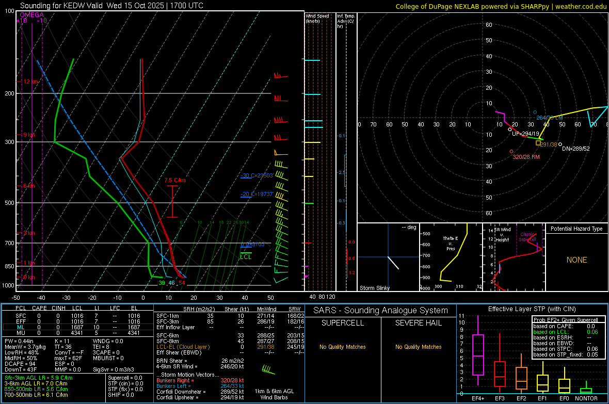Click the MU parcel row label
609x404 pixels.
point(21,333)
